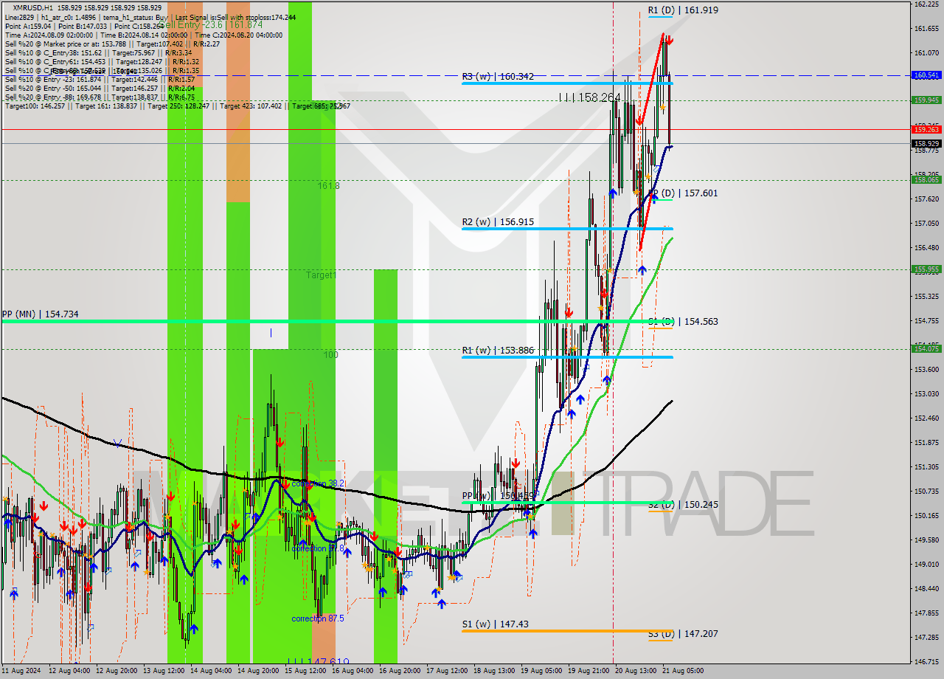Click the 20 Aug 13:00 time label
944x679 pixels.
coord(636,672)
